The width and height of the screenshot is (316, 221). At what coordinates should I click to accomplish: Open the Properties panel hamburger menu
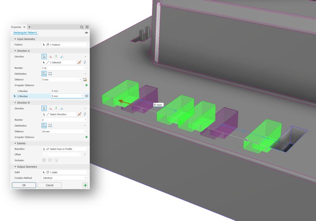87,27
